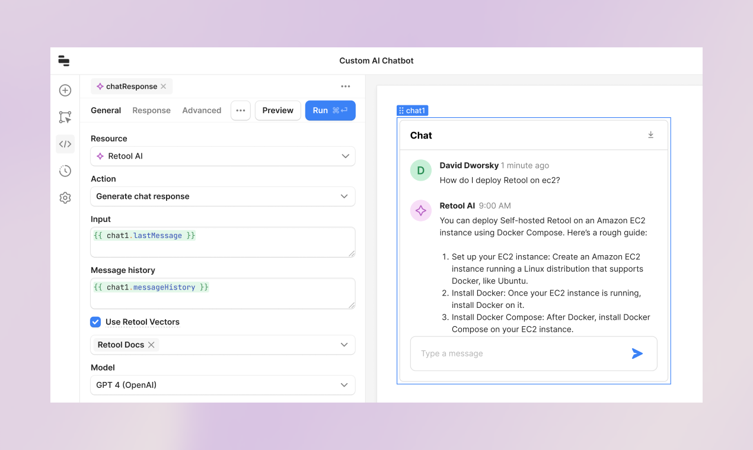Click the 9:00 AM timestamp
The image size is (753, 450).
(x=495, y=206)
